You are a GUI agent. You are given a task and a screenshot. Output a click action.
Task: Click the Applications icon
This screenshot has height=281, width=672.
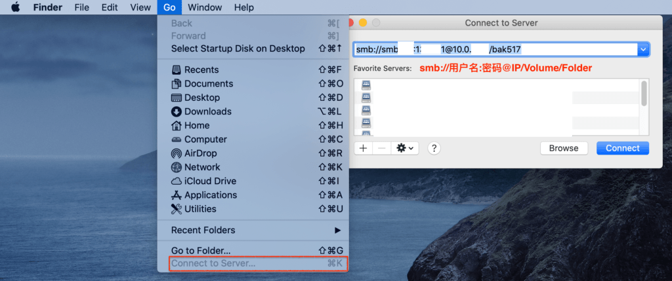click(177, 195)
